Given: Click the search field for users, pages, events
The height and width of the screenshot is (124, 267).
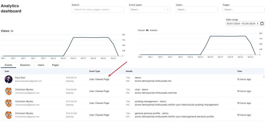Looking at the screenshot, I should [x=98, y=10].
